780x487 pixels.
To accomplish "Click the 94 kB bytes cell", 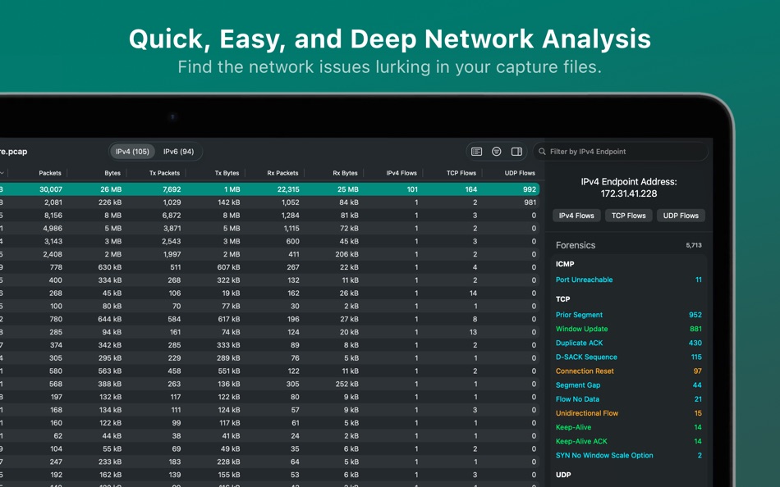I will (112, 332).
